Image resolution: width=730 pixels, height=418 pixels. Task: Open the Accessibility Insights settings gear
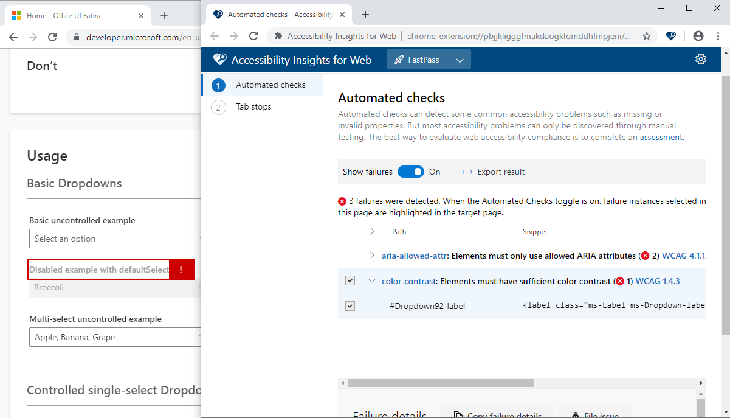[x=701, y=59]
